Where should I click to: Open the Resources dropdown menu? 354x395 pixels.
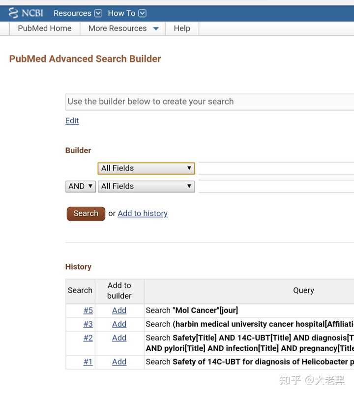pos(78,13)
